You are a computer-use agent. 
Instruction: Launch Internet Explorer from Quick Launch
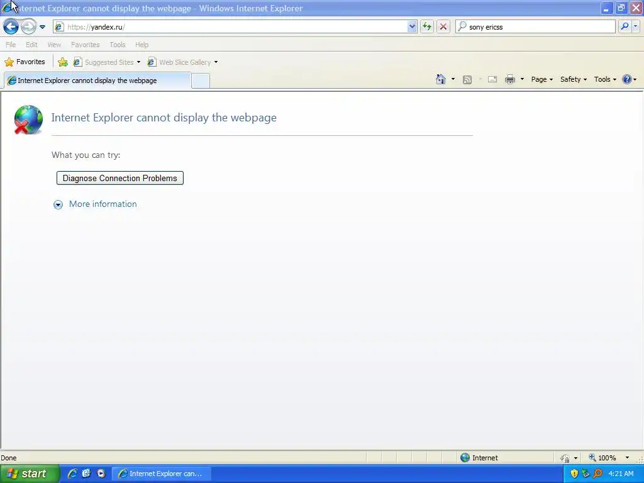[72, 474]
